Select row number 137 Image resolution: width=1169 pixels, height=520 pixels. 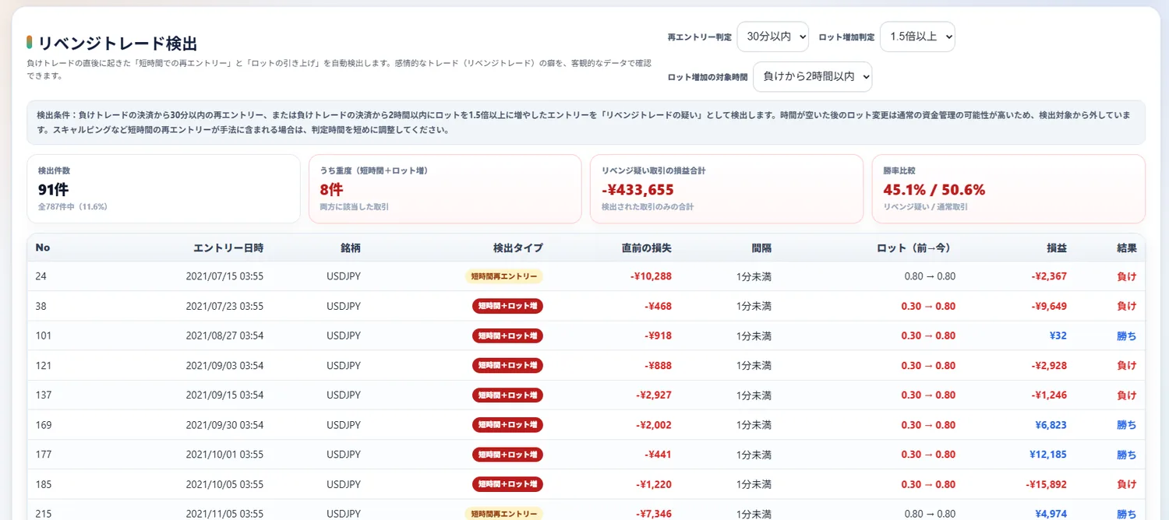(44, 395)
